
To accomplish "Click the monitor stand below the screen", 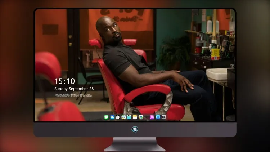I will tap(135, 144).
